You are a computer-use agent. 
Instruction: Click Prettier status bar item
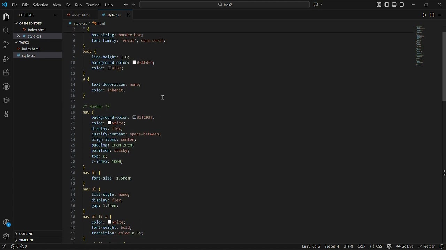click(426, 246)
